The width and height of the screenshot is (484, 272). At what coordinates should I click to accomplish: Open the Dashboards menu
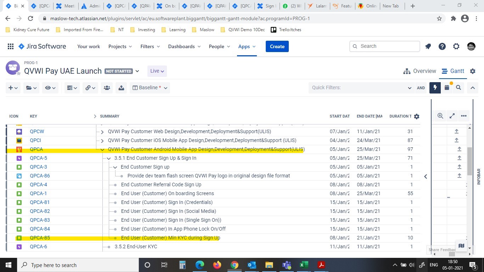(x=184, y=46)
